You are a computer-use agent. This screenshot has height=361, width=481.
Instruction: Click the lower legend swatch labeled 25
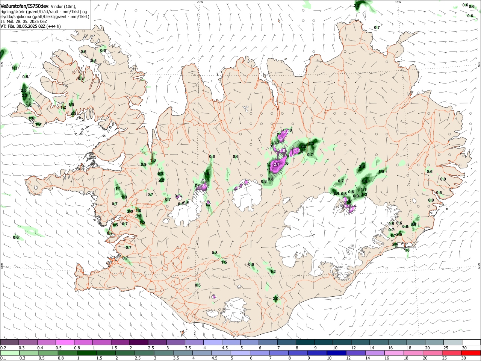(x=452, y=353)
